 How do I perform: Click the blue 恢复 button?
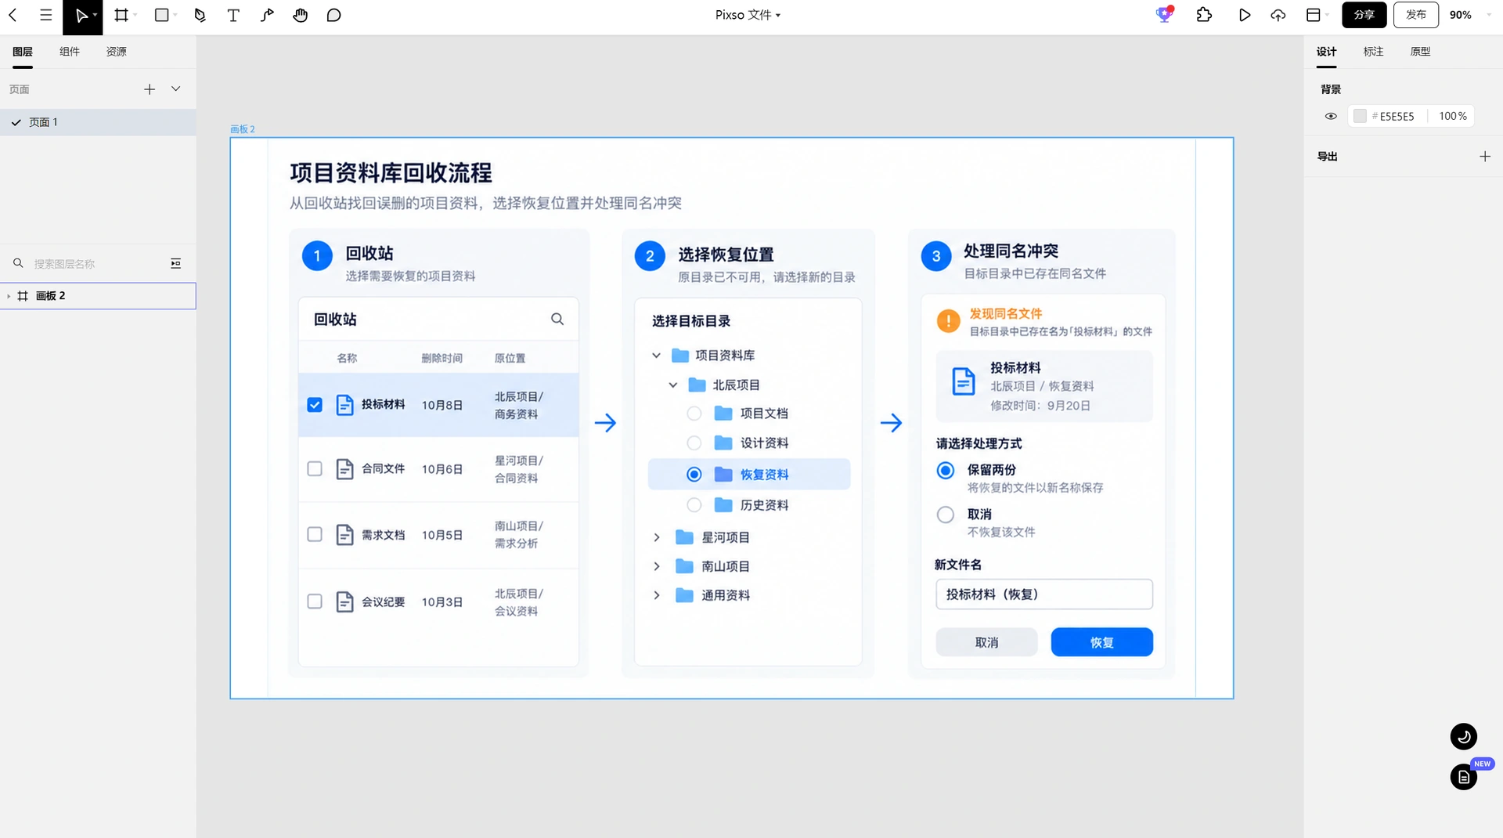[x=1101, y=642]
